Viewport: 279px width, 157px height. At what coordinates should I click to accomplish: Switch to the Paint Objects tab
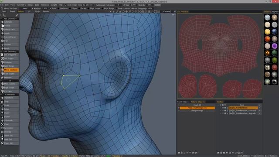point(184,102)
